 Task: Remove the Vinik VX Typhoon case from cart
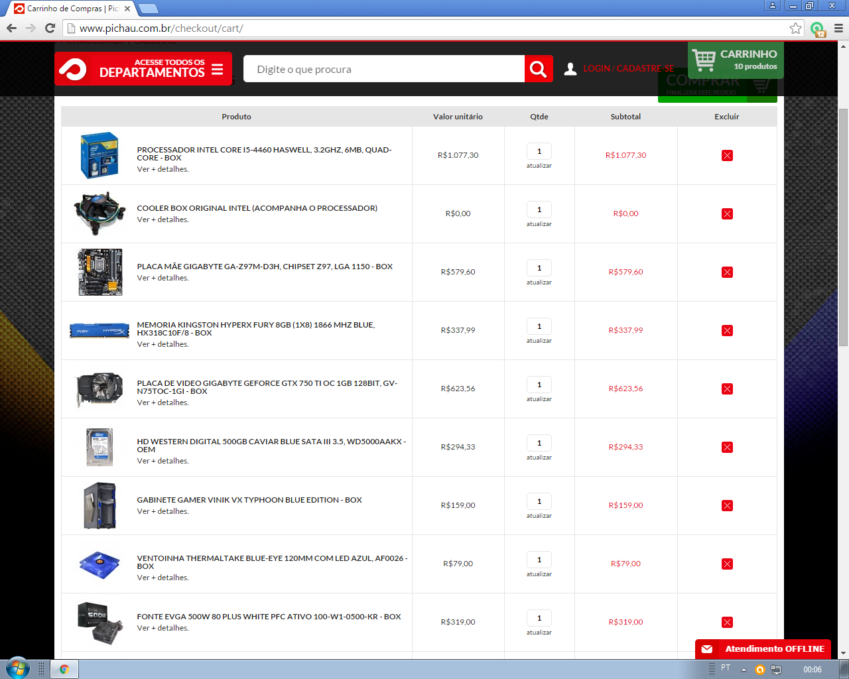(x=727, y=505)
